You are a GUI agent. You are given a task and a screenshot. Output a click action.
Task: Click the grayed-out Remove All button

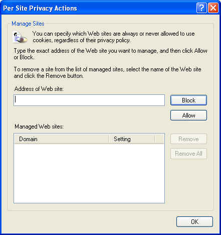click(188, 154)
